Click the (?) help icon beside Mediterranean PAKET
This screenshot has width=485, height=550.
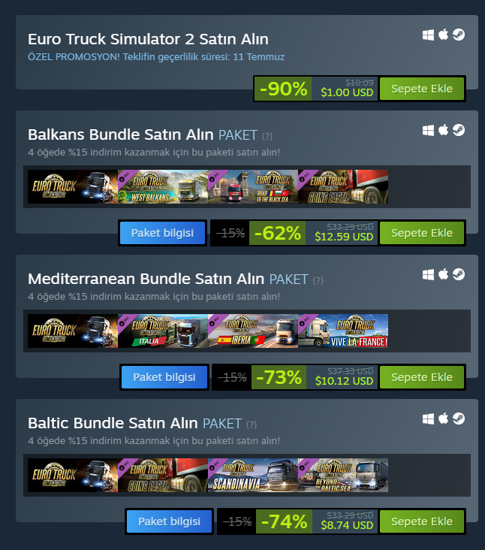[318, 280]
